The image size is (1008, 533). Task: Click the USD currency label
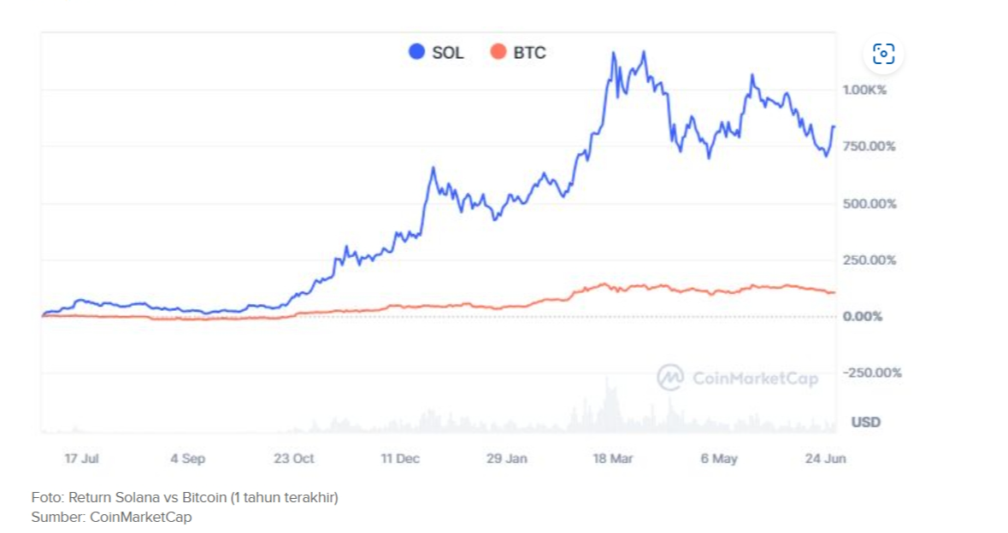(865, 422)
